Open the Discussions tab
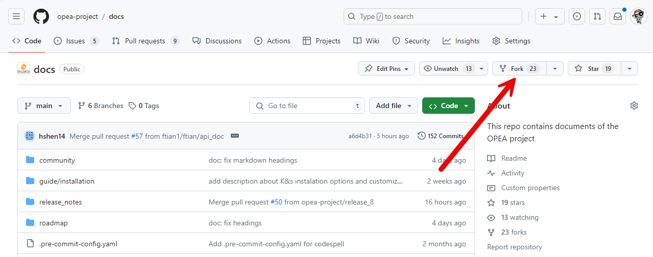This screenshot has height=257, width=653. click(x=217, y=41)
